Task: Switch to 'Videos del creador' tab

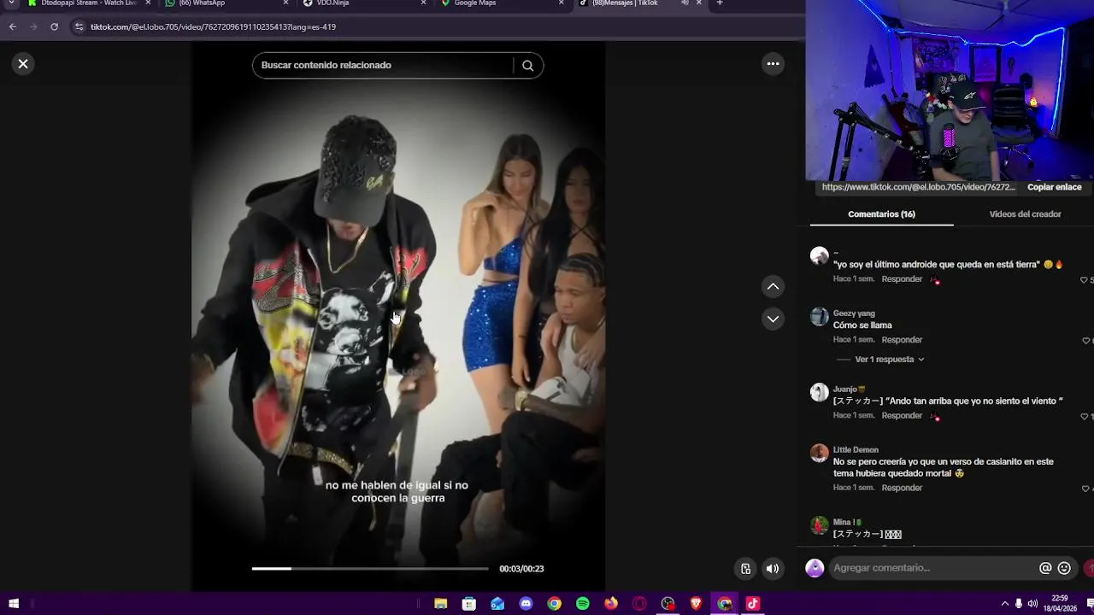Action: click(x=1025, y=214)
